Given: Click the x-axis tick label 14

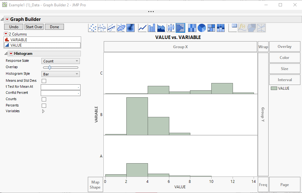Looking at the screenshot, I should (254, 181).
